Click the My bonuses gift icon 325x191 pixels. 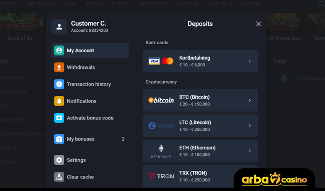[59, 139]
